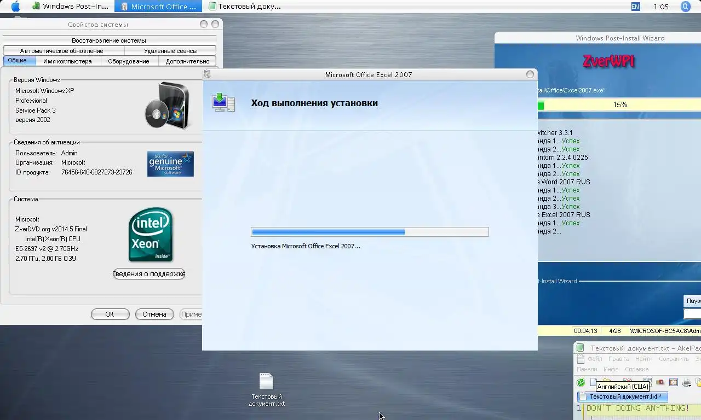Screen dimensions: 701x420
Task: Click the ask for genuine Microsoft badge
Action: click(x=170, y=164)
